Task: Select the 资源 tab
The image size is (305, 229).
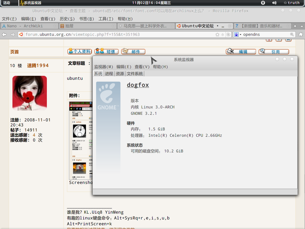Action: [x=120, y=74]
